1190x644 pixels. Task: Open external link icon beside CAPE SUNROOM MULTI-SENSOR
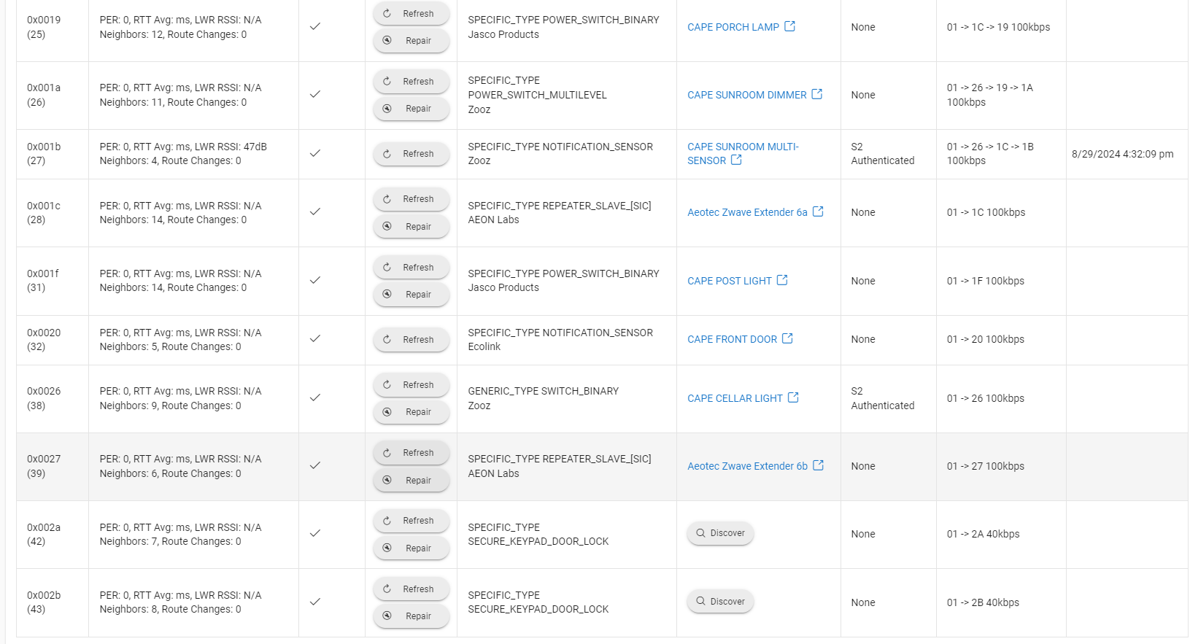736,160
